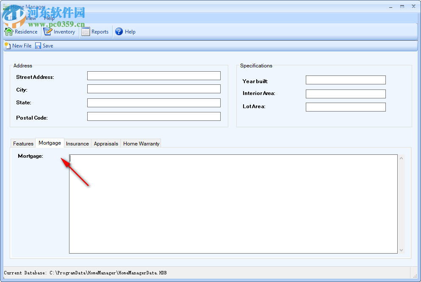The width and height of the screenshot is (421, 282).
Task: Select the Appraisals tab
Action: (x=105, y=143)
